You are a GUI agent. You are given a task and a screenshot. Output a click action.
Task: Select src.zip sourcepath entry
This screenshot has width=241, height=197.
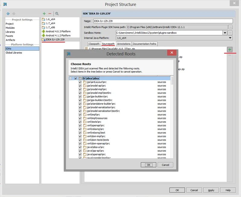112,49
